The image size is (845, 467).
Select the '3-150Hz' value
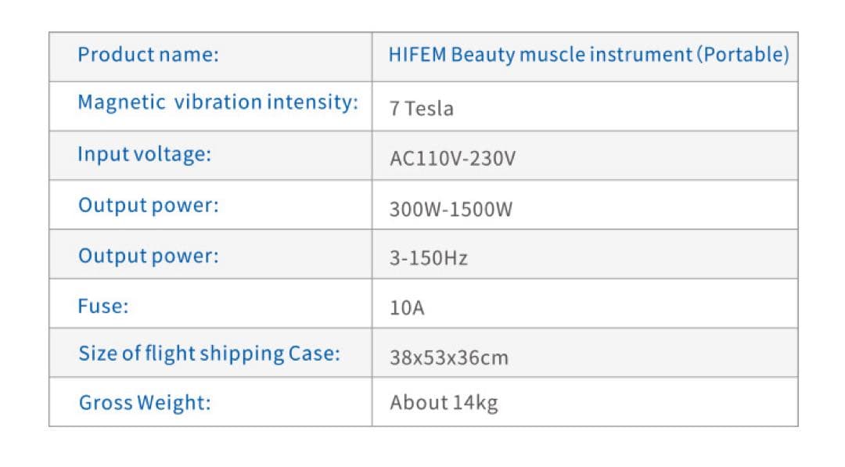pos(429,259)
